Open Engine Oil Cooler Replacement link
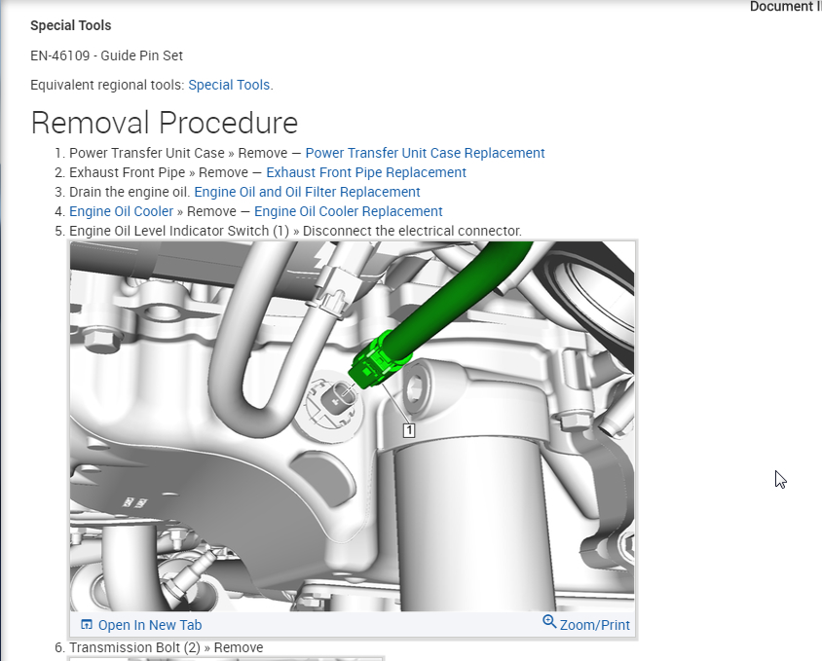822x661 pixels. click(348, 211)
